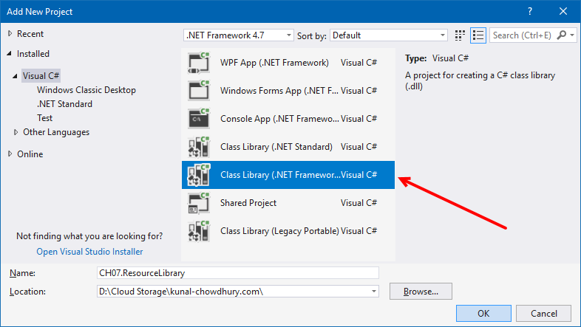Click the Windows Forms App template icon
This screenshot has height=327, width=581.
tap(199, 91)
